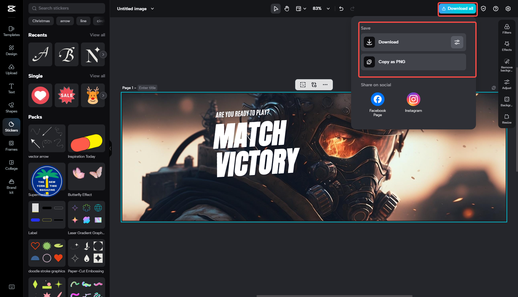Show more Single stickers arrow

103,96
